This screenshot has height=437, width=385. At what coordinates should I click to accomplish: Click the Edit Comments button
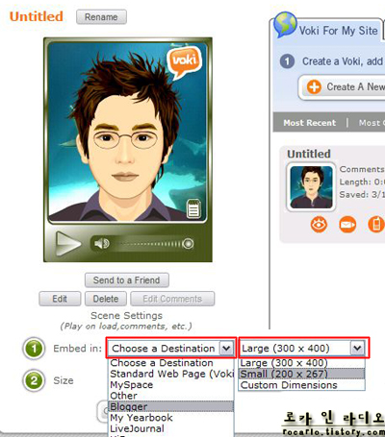[x=172, y=299]
